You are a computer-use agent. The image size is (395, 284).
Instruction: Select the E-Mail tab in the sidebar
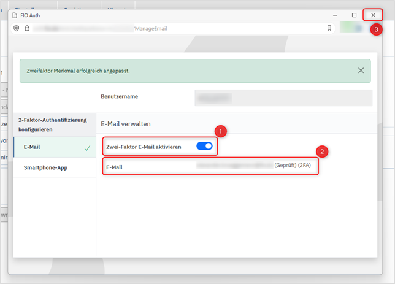coord(33,147)
